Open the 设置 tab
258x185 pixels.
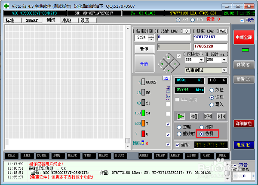pos(88,21)
